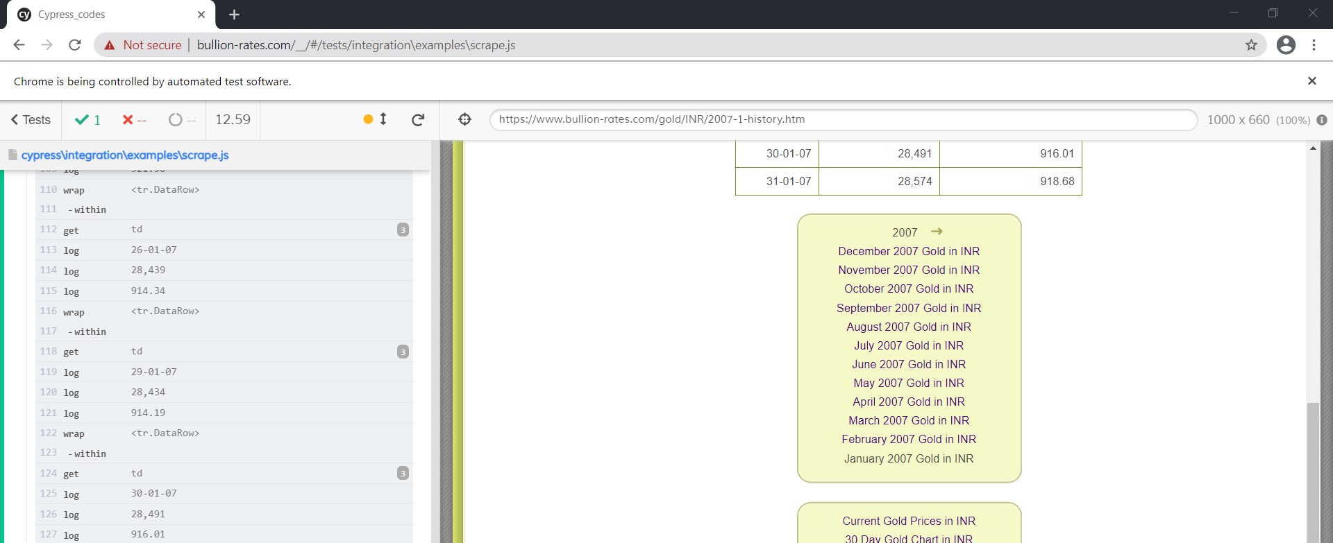The width and height of the screenshot is (1333, 543).
Task: Select log entry 26-01-07
Action: tap(224, 250)
